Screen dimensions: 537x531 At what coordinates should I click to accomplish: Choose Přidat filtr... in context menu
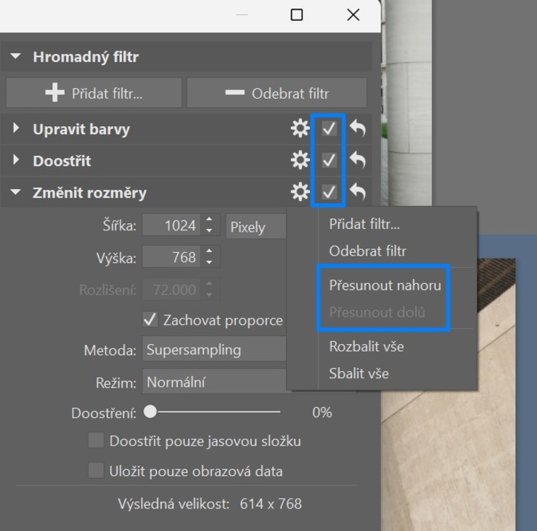click(x=364, y=225)
